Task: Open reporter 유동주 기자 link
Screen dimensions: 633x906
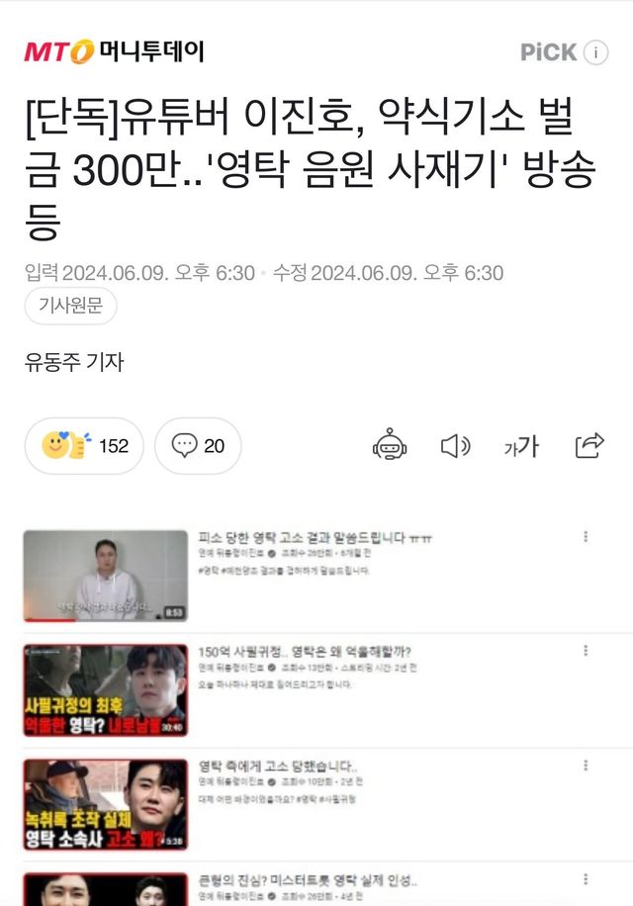Action: coord(74,362)
